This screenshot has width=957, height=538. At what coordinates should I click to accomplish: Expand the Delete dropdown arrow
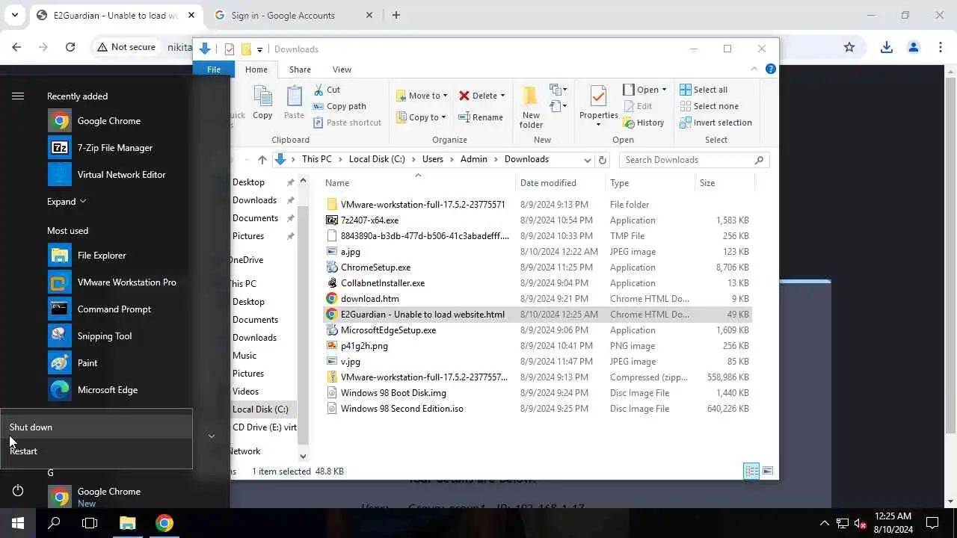pos(502,96)
